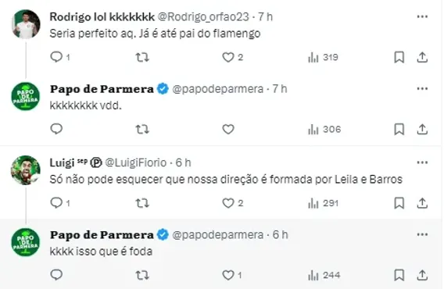Retweet Luigi's tweet about Leila e Barros
This screenshot has height=289, width=444.
coord(141,203)
